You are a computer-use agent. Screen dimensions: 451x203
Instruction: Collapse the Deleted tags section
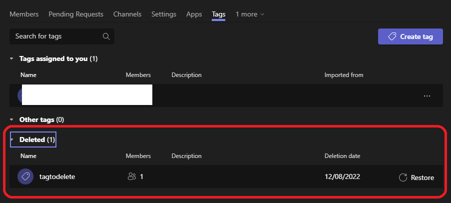(11, 140)
